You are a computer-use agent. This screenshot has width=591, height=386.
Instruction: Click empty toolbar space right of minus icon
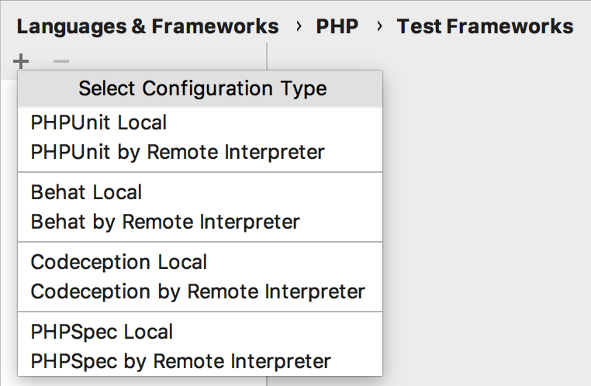click(x=168, y=60)
